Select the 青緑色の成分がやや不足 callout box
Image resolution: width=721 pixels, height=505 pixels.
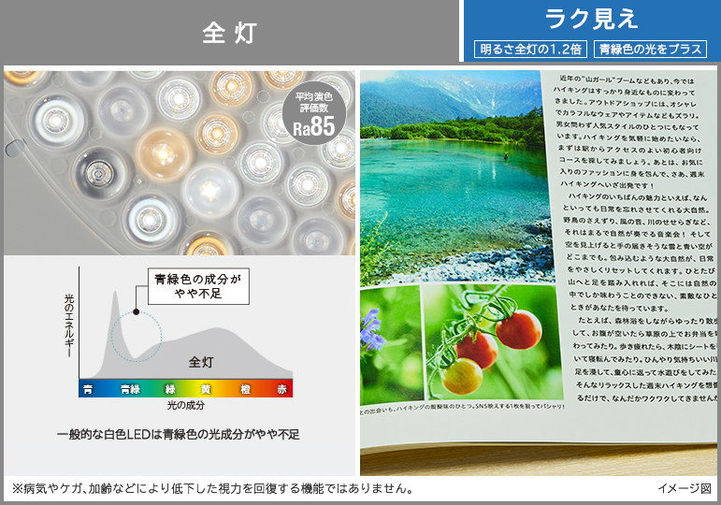tap(197, 287)
